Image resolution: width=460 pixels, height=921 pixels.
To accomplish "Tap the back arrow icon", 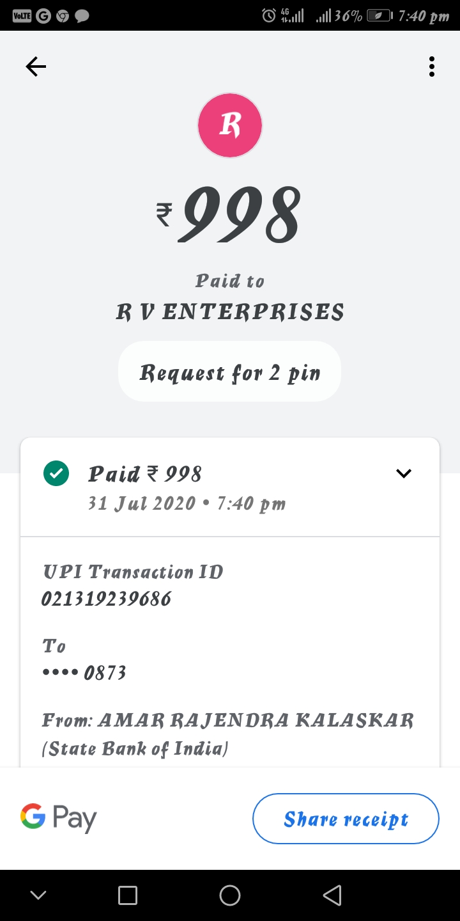I will (36, 67).
